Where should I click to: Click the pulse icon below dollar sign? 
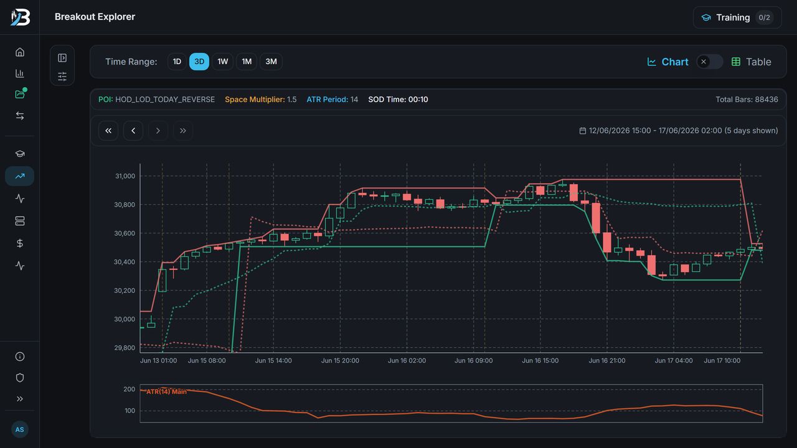20,266
